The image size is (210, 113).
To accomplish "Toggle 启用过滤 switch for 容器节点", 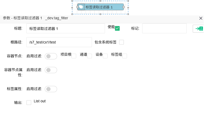I will 51,56.
